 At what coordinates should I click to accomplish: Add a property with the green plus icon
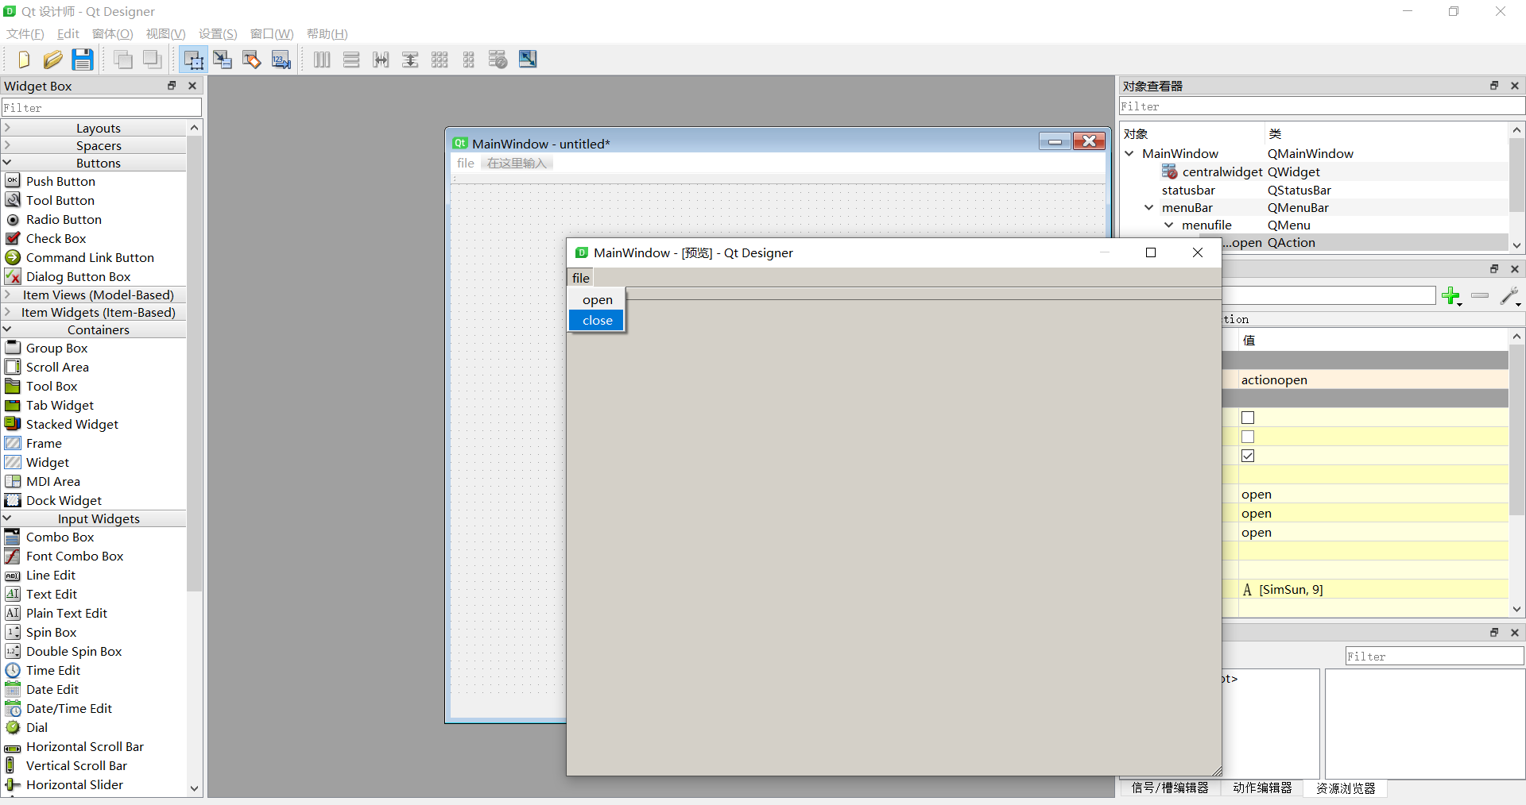1451,296
